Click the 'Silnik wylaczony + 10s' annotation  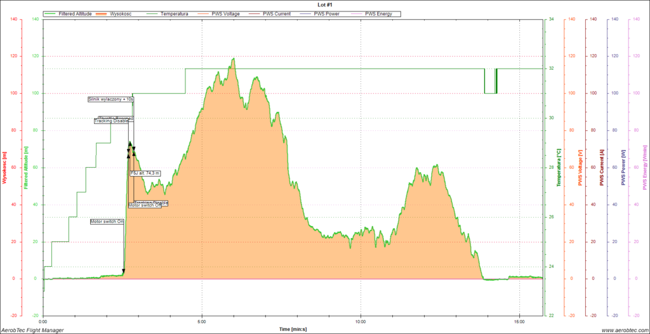(x=110, y=100)
